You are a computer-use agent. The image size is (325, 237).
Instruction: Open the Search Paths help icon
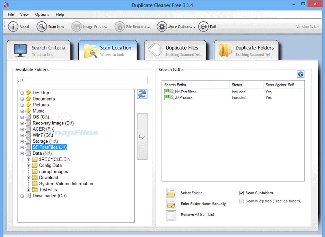300,74
